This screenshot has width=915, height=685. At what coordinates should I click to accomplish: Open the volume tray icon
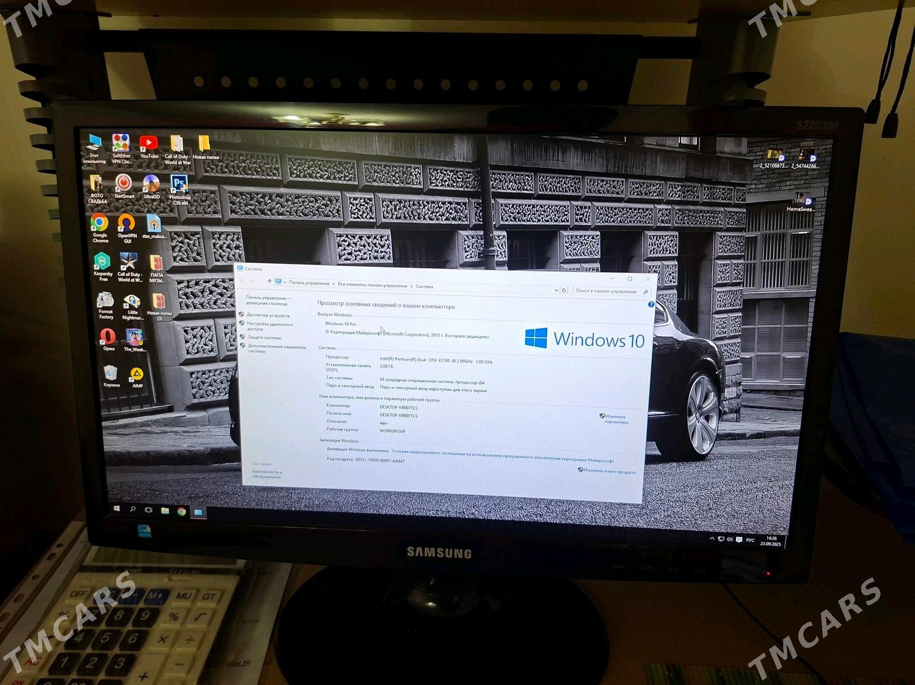coord(730,539)
